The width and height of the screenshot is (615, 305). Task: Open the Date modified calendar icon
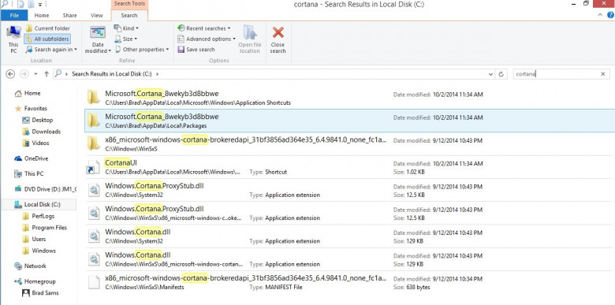tap(98, 32)
